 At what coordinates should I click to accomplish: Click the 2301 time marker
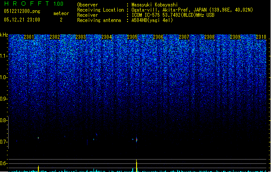click(29, 37)
